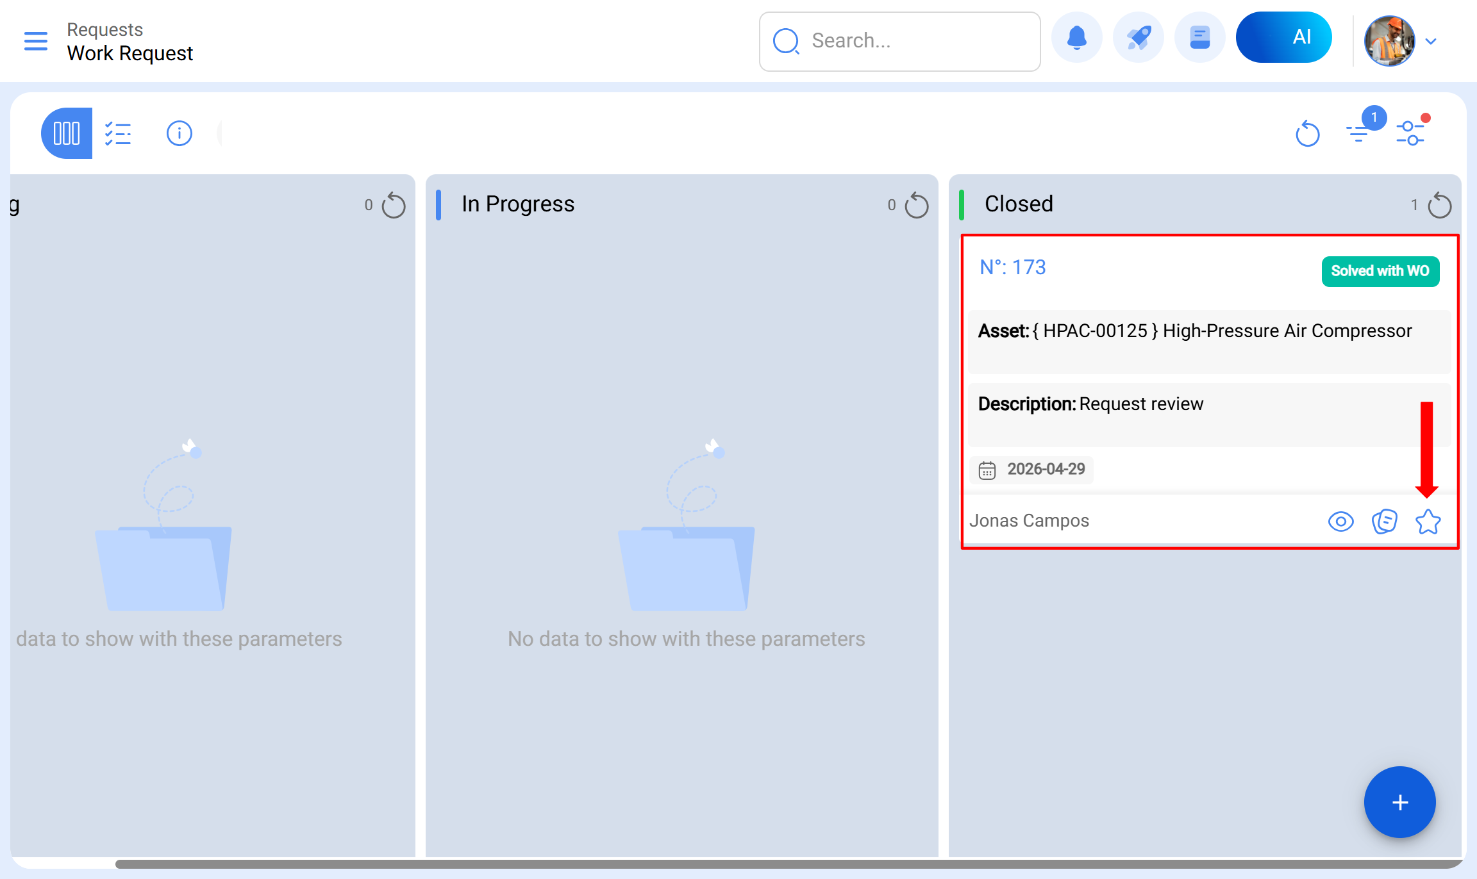Screen dimensions: 1477x879
Task: Open the hamburger navigation menu
Action: point(36,41)
